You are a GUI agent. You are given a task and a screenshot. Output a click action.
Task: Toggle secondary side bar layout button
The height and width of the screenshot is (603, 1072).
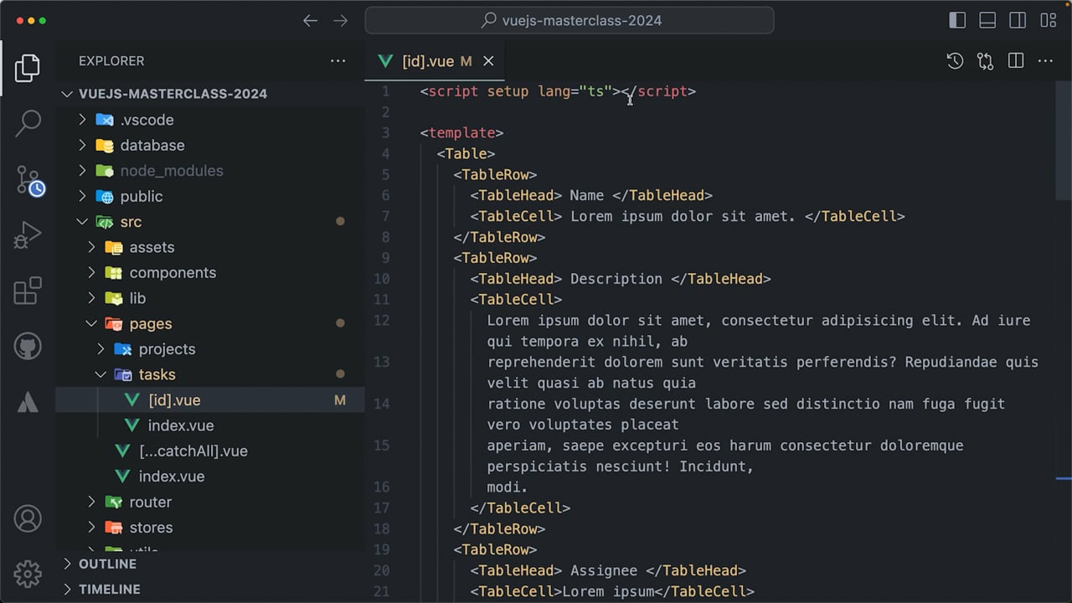coord(1018,20)
